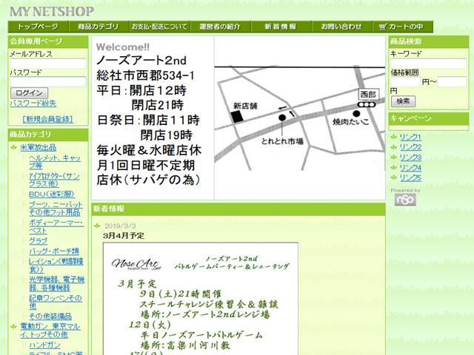The image size is (474, 355).
Task: Open the お問い合わせ contact page
Action: [x=341, y=27]
